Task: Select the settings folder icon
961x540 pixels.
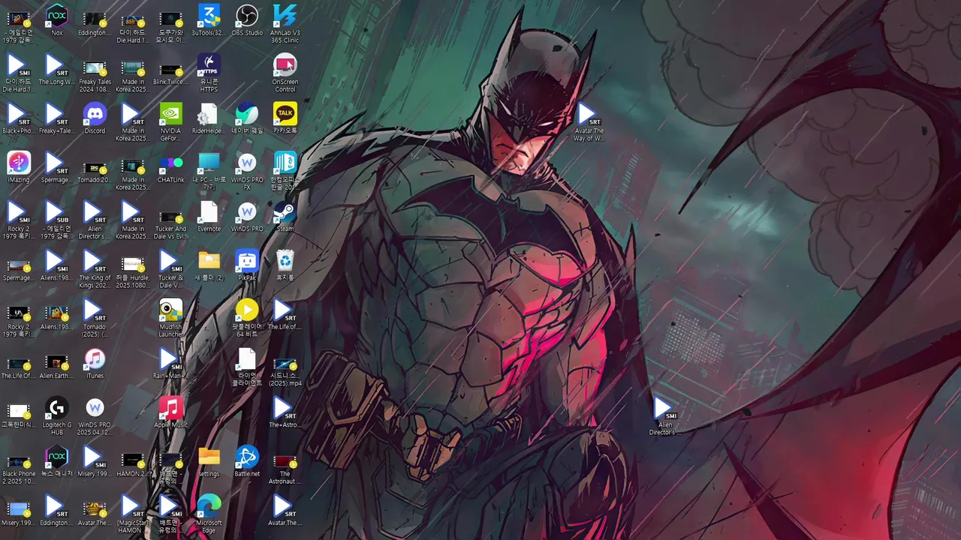Action: [x=209, y=461]
